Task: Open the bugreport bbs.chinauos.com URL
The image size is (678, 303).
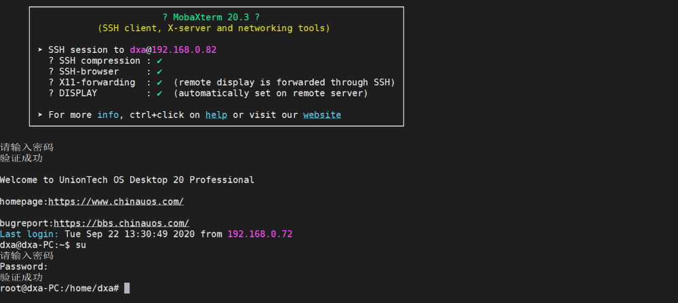Action: click(121, 223)
